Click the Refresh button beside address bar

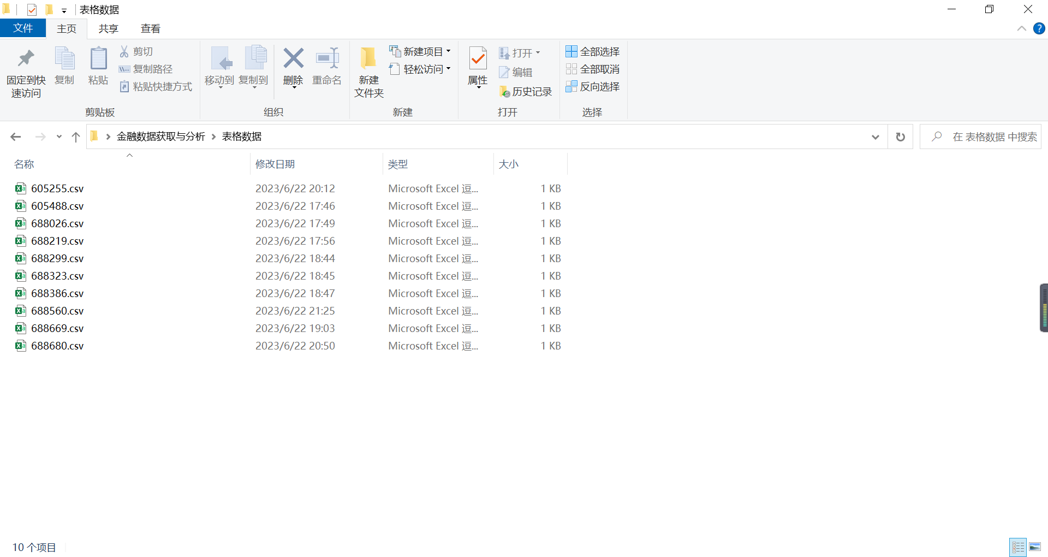pos(901,137)
